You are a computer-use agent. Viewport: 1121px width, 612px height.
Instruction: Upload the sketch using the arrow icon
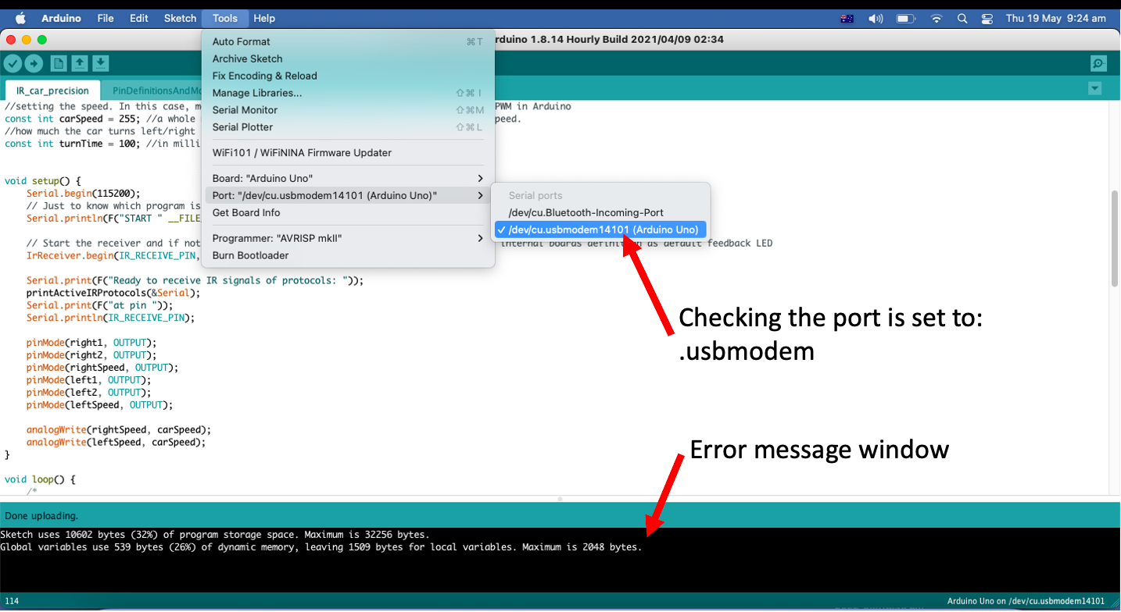(34, 63)
